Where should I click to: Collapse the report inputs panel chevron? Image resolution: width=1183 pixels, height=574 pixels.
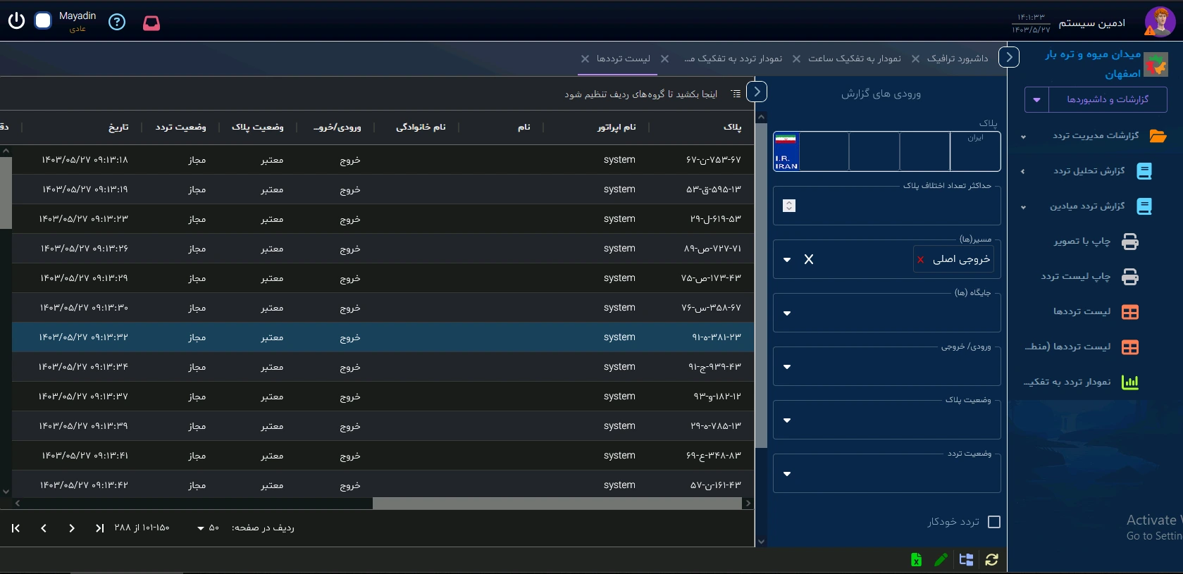coord(757,92)
